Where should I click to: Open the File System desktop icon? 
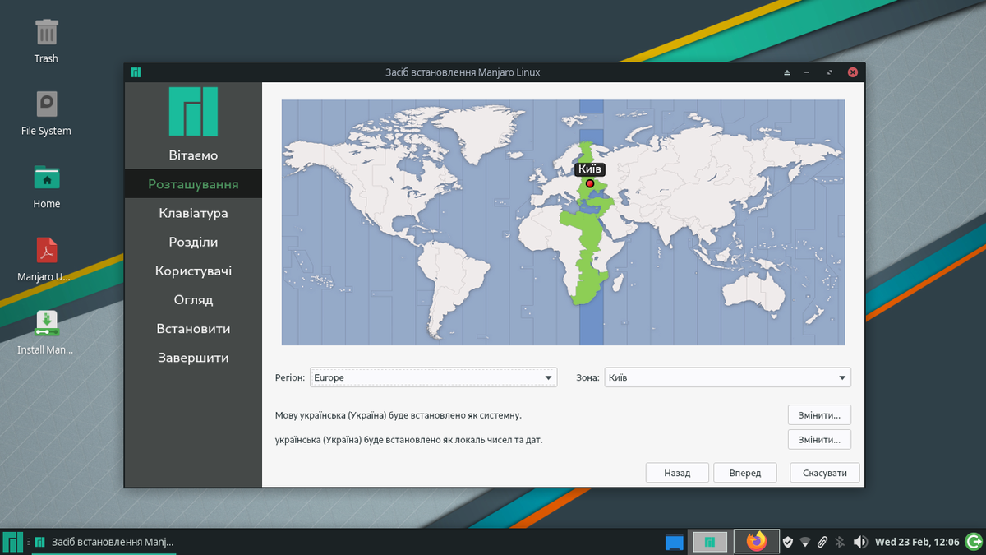click(46, 104)
